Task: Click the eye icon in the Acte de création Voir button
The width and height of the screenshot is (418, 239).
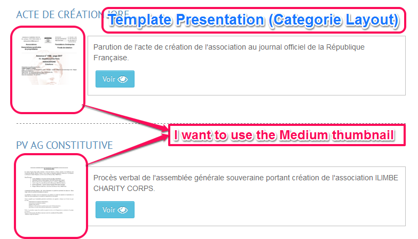Action: pos(123,79)
